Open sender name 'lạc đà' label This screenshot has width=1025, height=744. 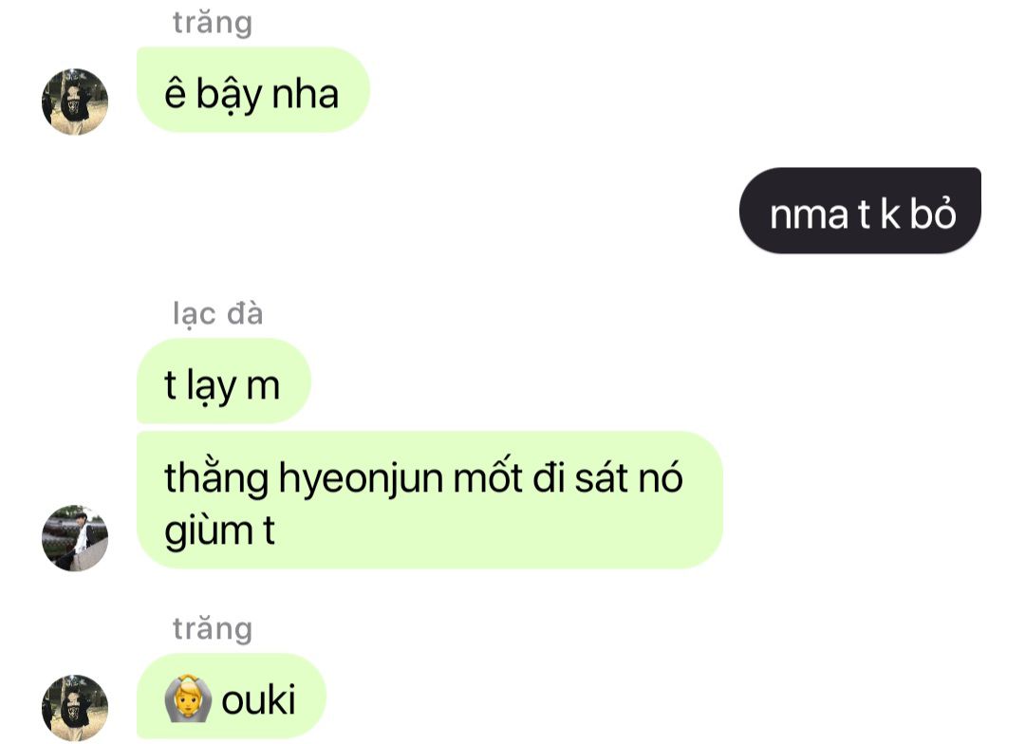click(x=217, y=314)
